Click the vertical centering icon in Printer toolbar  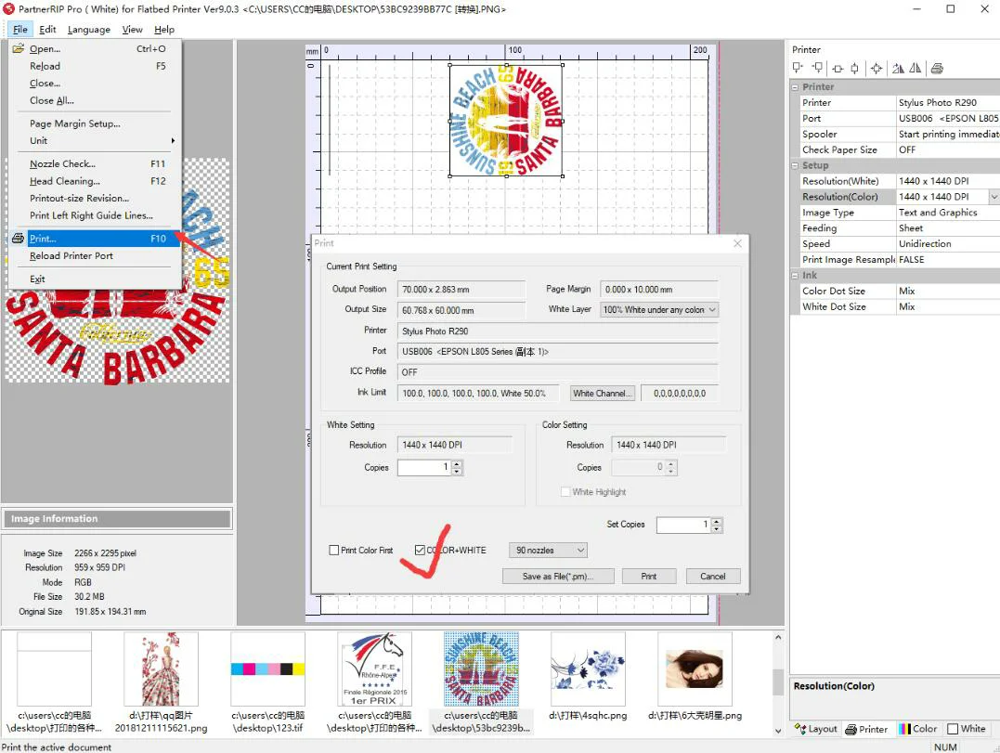[854, 68]
